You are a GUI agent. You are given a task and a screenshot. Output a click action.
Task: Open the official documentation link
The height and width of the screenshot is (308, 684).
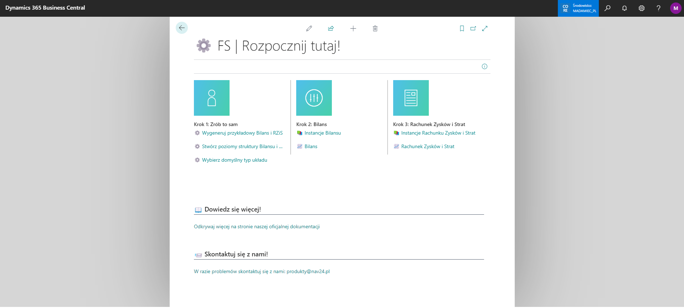pos(257,226)
